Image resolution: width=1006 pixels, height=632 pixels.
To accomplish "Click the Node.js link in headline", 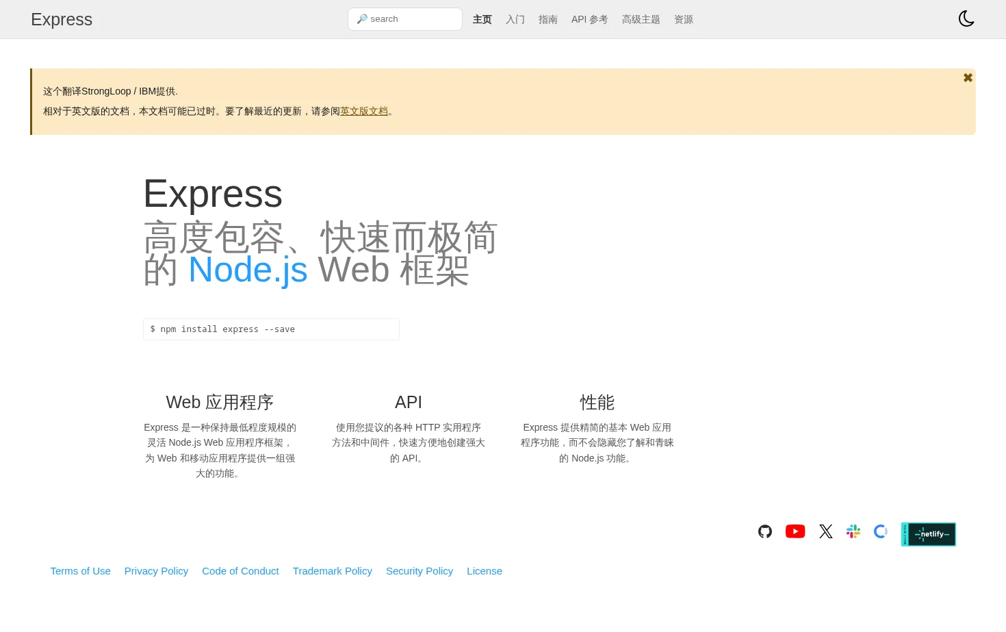I will coord(248,269).
